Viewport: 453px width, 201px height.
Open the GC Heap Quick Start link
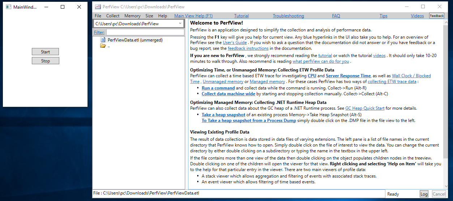coord(365,108)
